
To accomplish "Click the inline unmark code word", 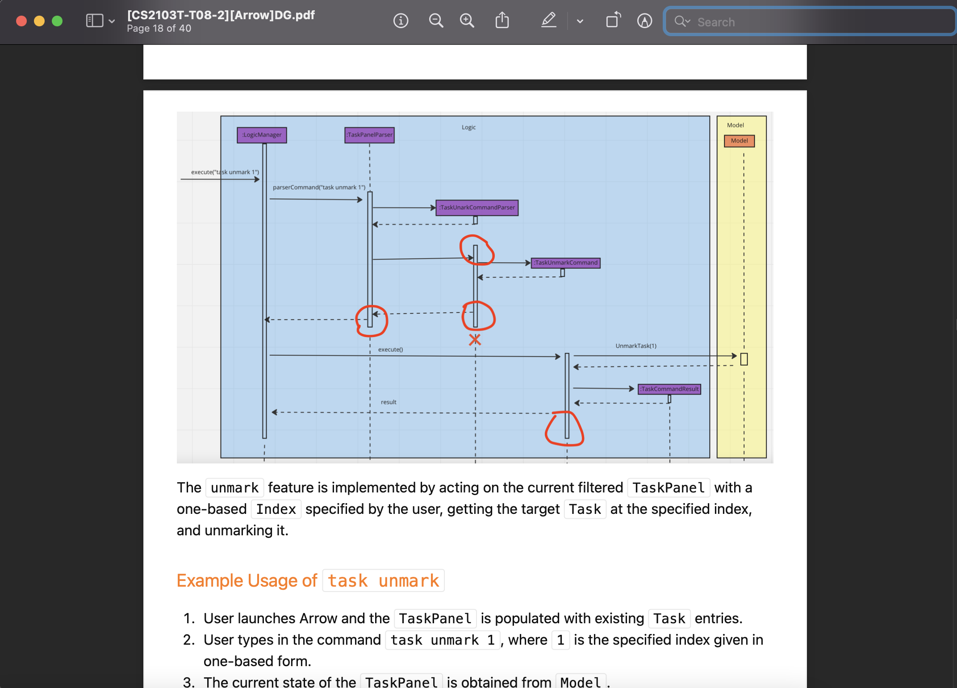I will (x=234, y=488).
